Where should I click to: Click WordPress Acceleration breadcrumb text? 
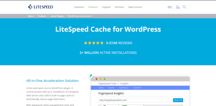80,16
